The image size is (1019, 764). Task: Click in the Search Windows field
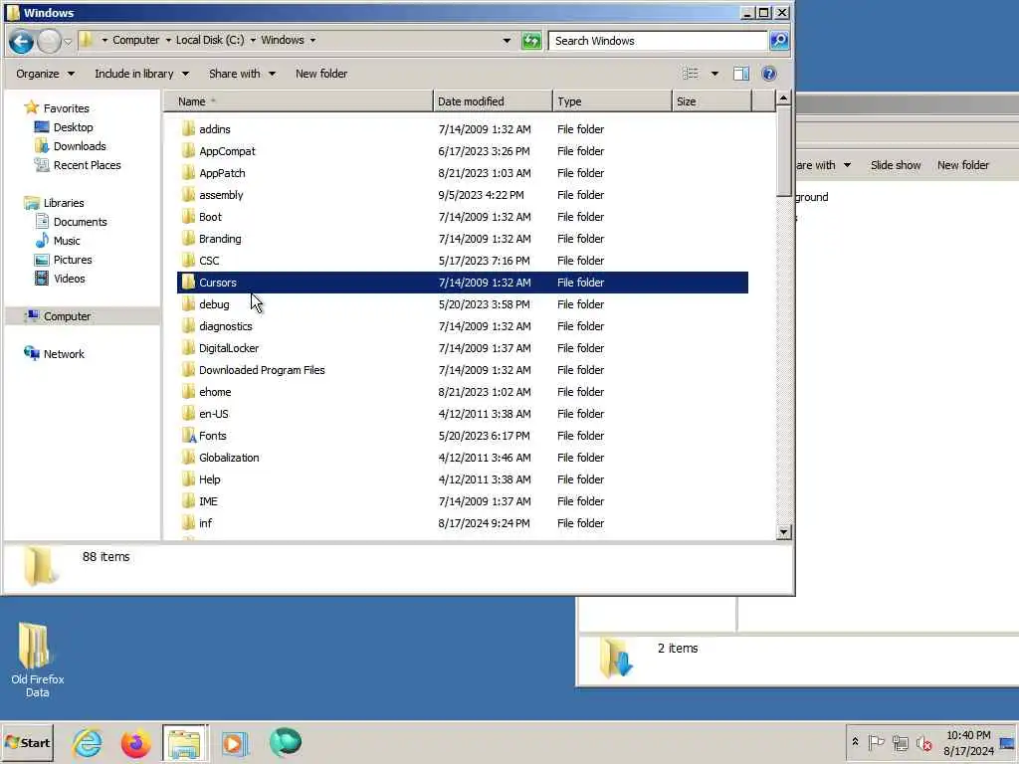tap(658, 40)
